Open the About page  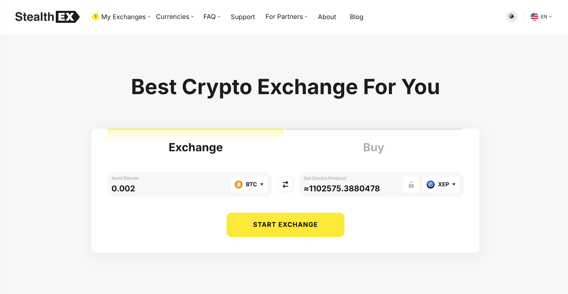click(327, 17)
